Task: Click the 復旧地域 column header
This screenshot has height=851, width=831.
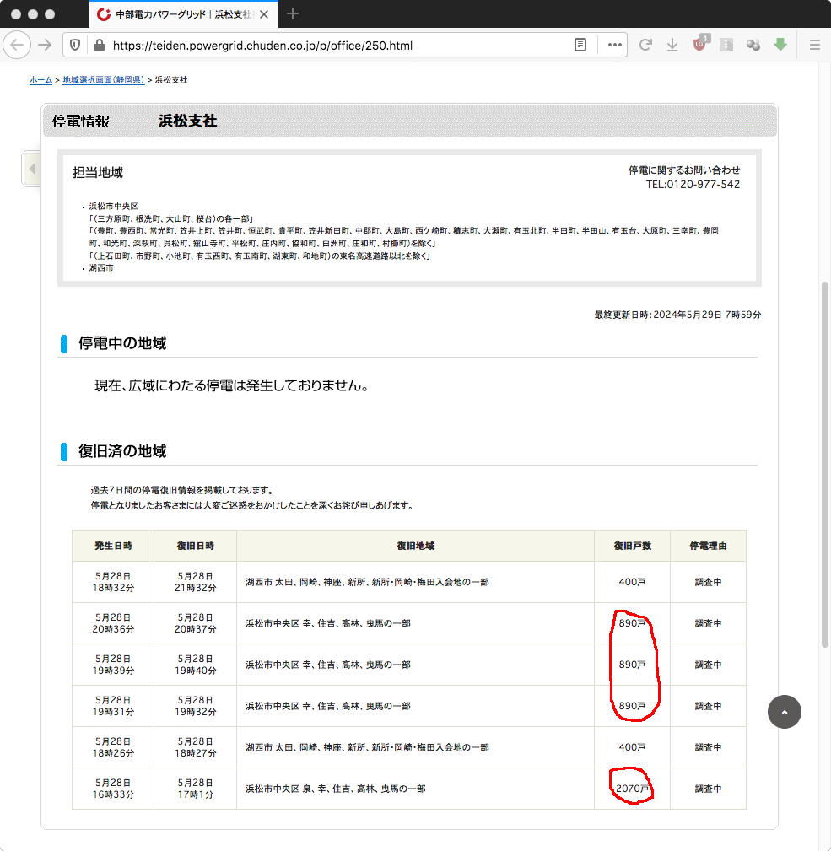Action: 416,546
